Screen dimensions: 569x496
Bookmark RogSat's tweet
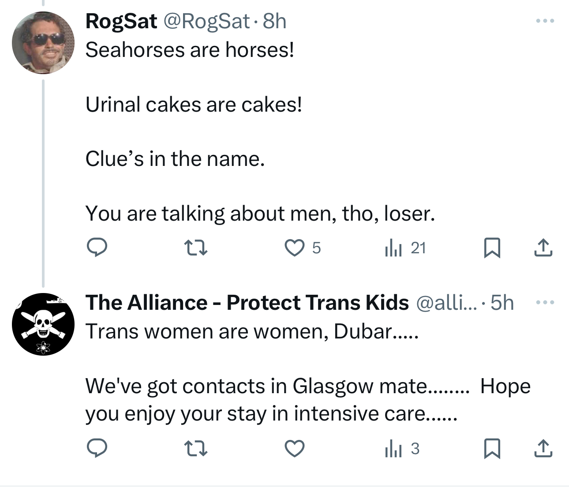[492, 248]
